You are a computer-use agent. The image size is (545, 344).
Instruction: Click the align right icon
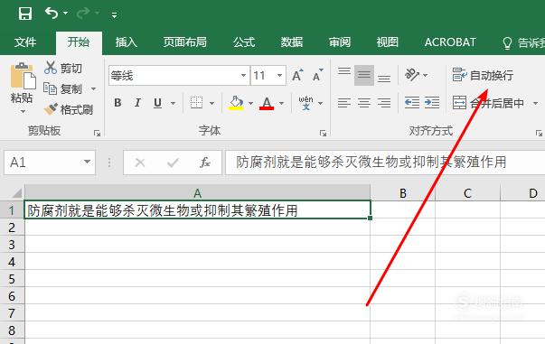coord(384,103)
